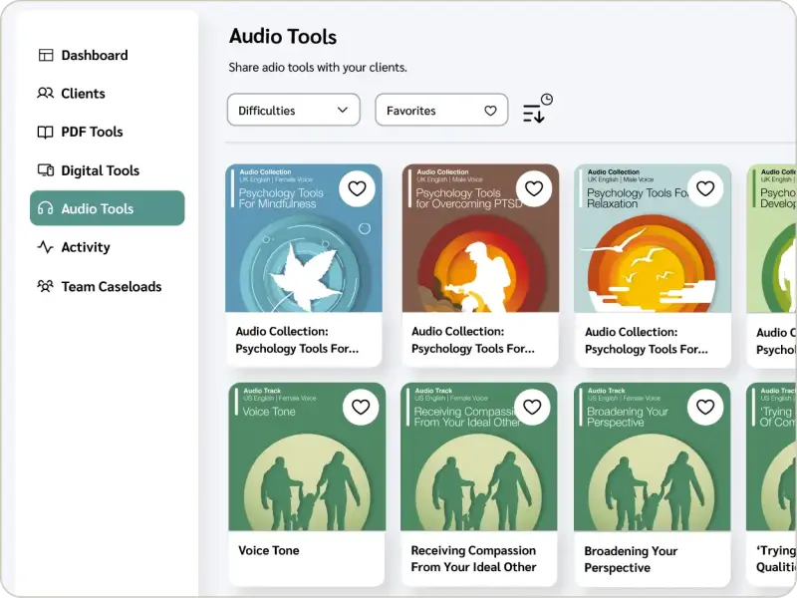The height and width of the screenshot is (598, 797).
Task: Click the PDF Tools book icon
Action: pyautogui.click(x=45, y=133)
